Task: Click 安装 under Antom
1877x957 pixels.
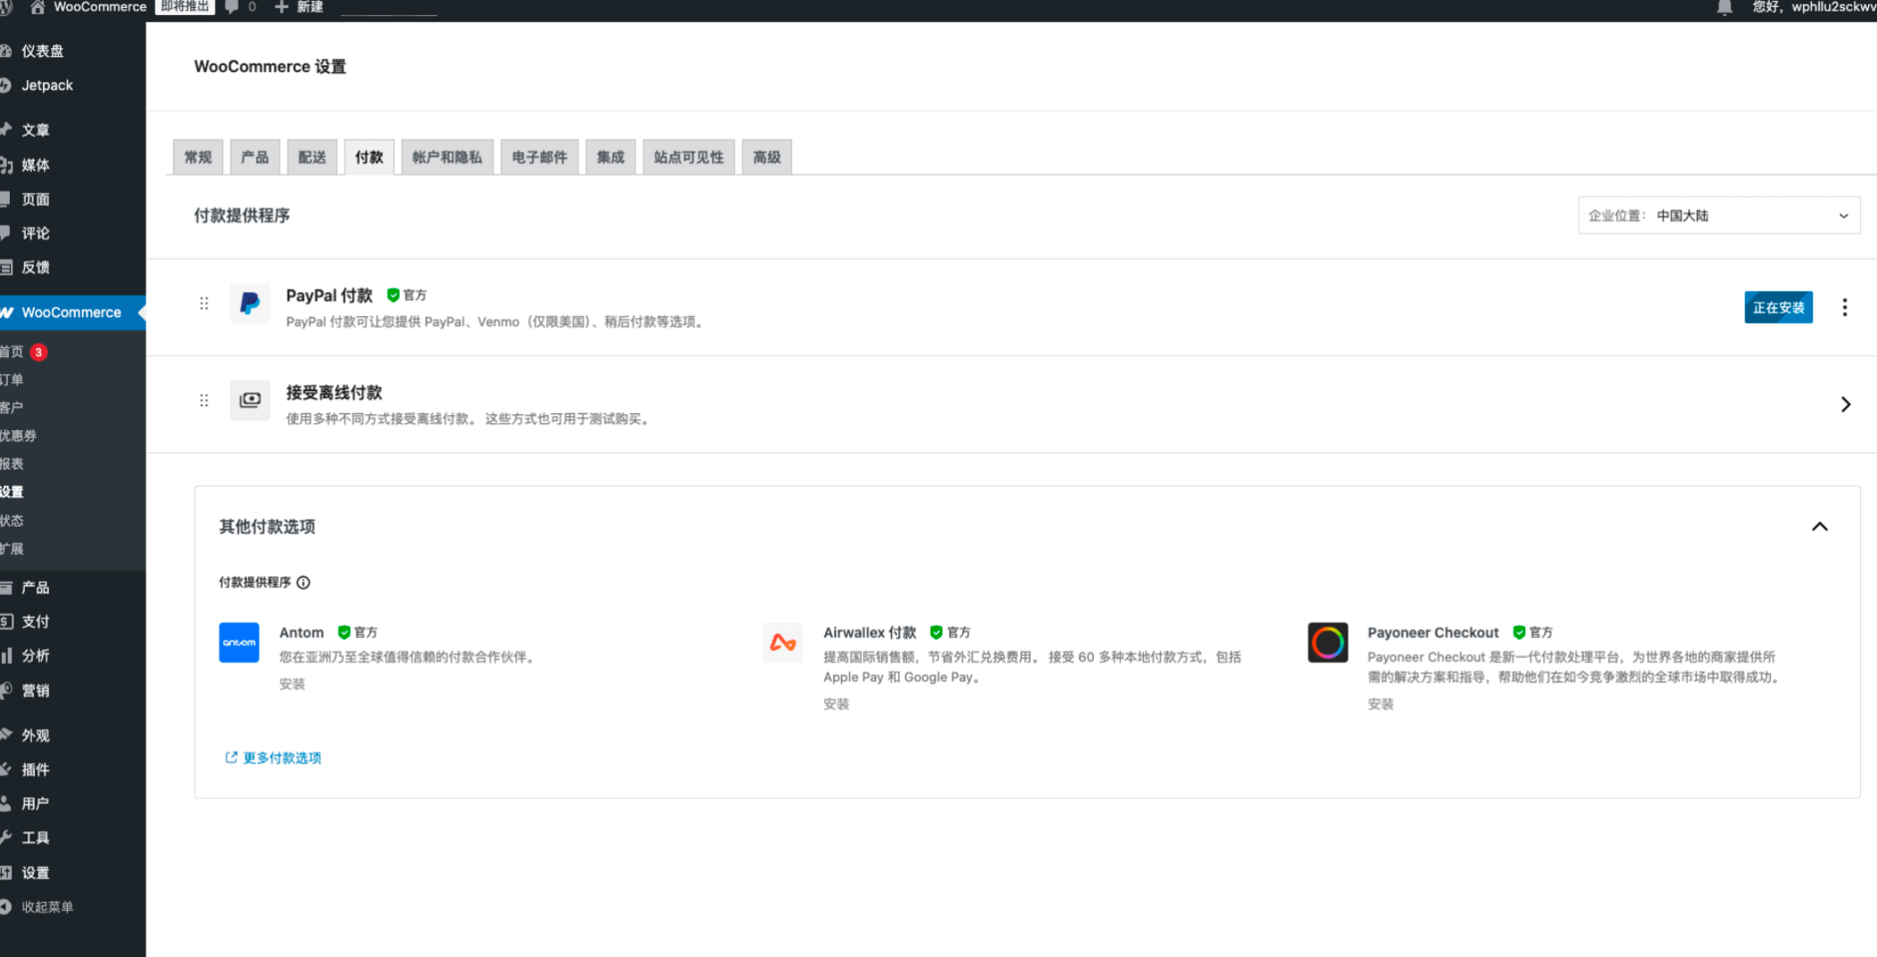Action: (x=292, y=684)
